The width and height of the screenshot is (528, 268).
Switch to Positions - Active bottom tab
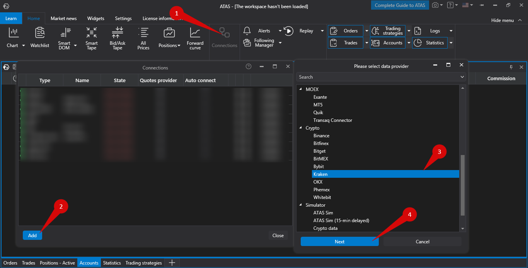[x=57, y=263]
